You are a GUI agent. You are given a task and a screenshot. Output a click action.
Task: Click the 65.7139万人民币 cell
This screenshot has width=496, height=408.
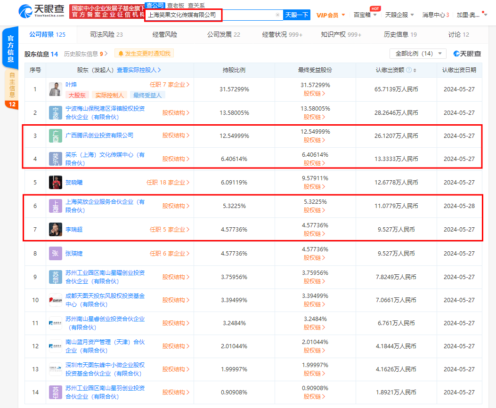click(x=396, y=89)
